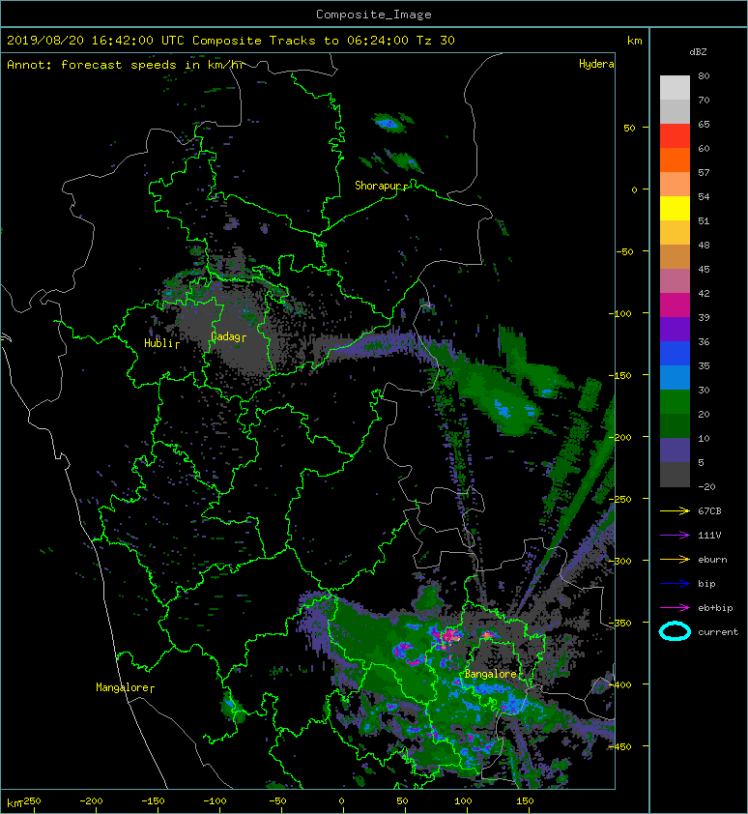Click the dBZ heading above the color scale
This screenshot has height=814, width=748.
(x=698, y=52)
